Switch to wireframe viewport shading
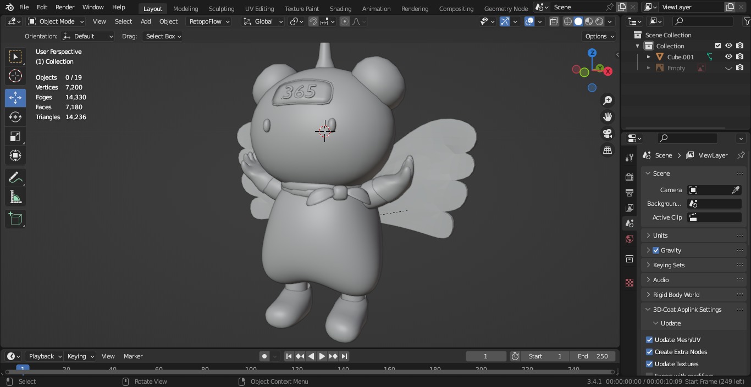The height and width of the screenshot is (387, 751). 568,21
